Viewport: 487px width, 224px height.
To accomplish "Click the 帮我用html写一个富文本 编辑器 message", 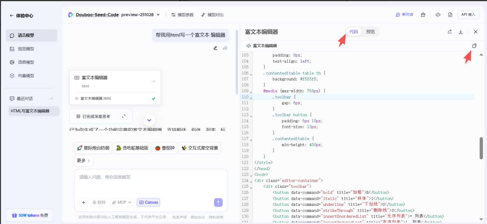I will [191, 35].
